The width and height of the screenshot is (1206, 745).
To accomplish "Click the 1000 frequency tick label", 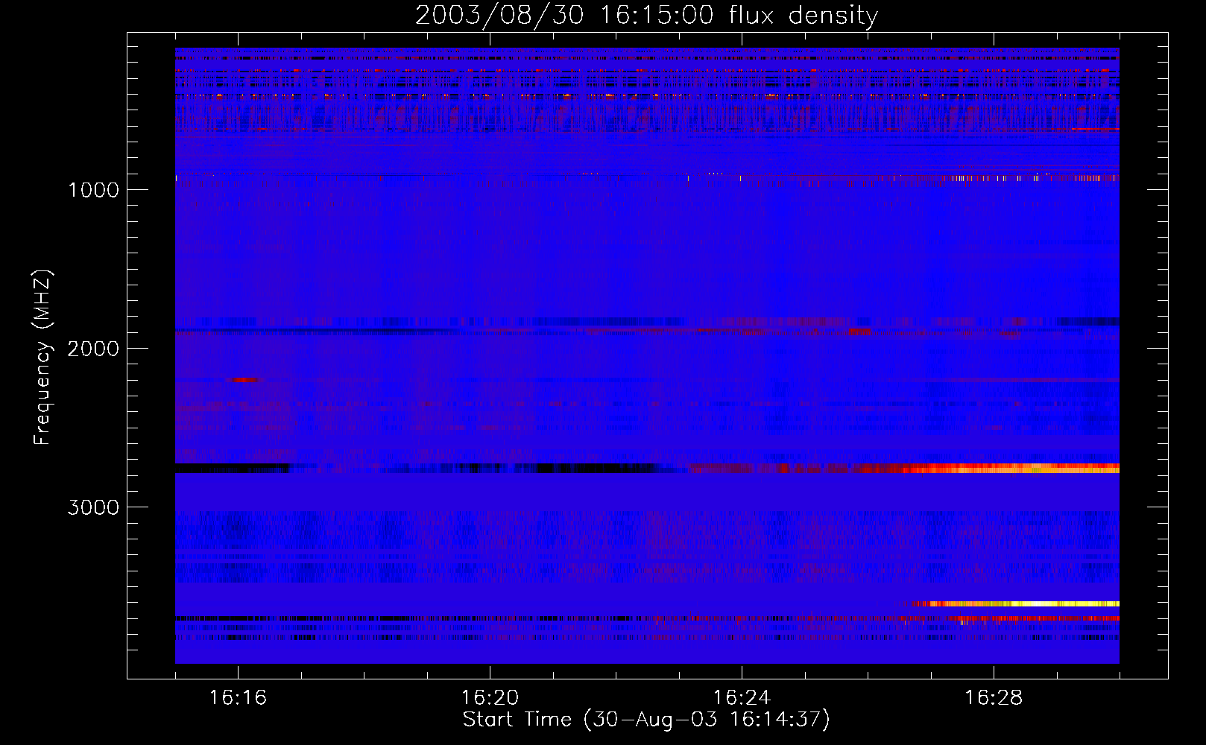I will [x=93, y=190].
